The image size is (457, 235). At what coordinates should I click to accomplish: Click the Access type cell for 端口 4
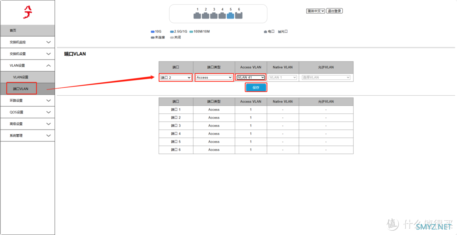(214, 134)
